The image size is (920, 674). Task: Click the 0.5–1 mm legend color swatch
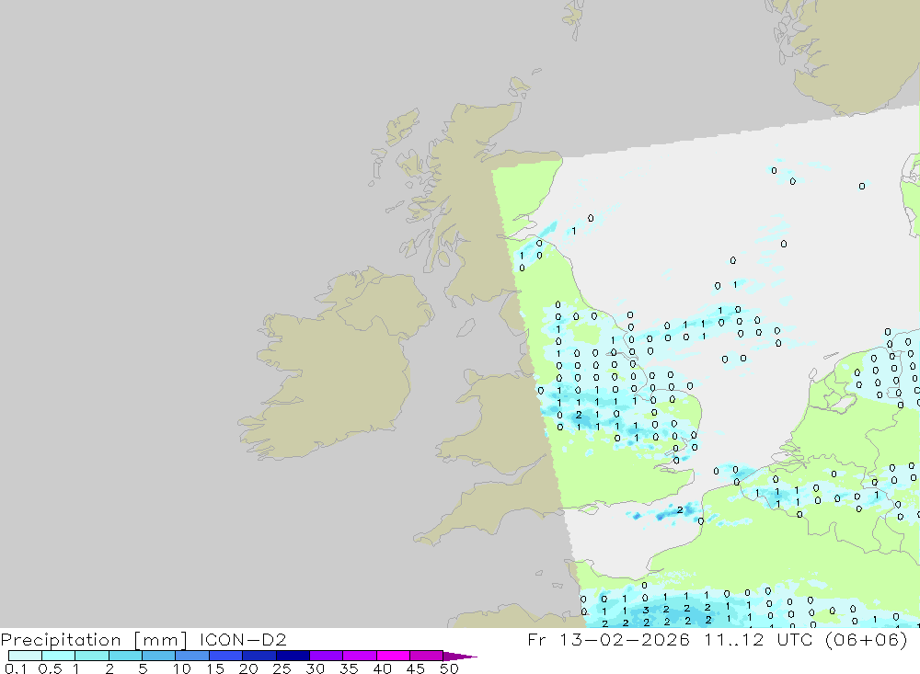[59, 656]
